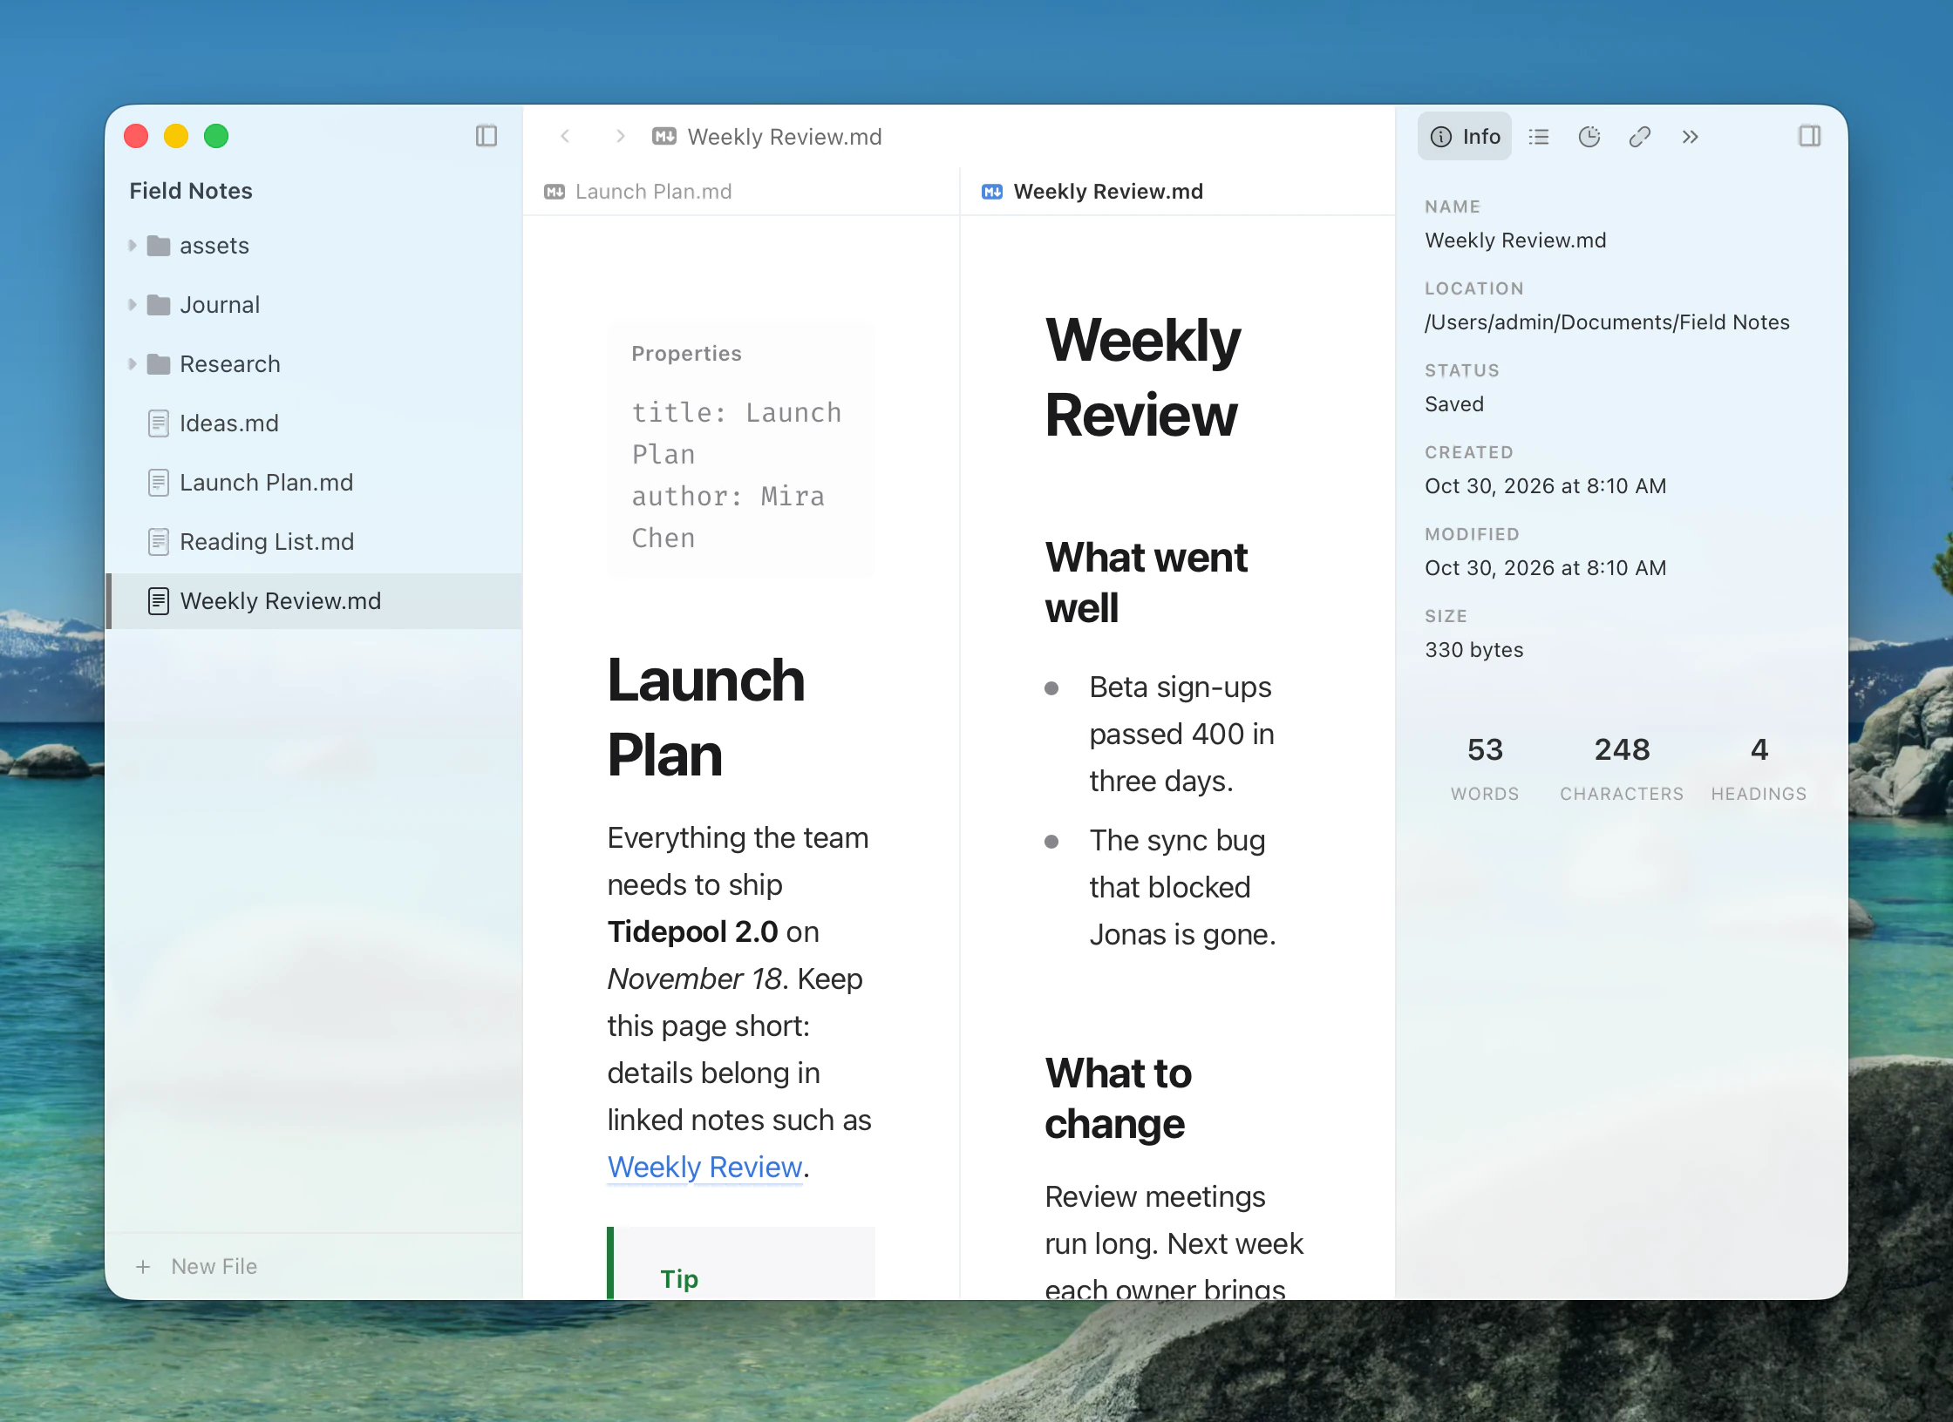Screen dimensions: 1953x1422
Task: Show more inspector tabs double chevron
Action: tap(1691, 137)
